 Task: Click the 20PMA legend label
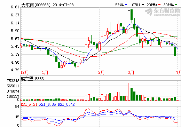click(152, 5)
